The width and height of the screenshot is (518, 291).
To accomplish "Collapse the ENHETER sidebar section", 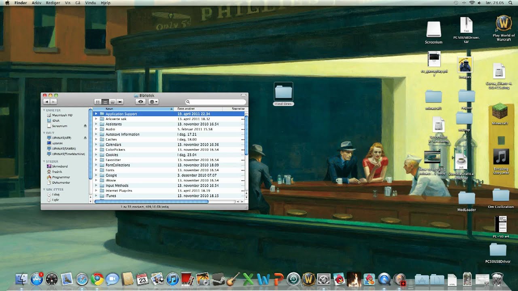I will (x=44, y=110).
